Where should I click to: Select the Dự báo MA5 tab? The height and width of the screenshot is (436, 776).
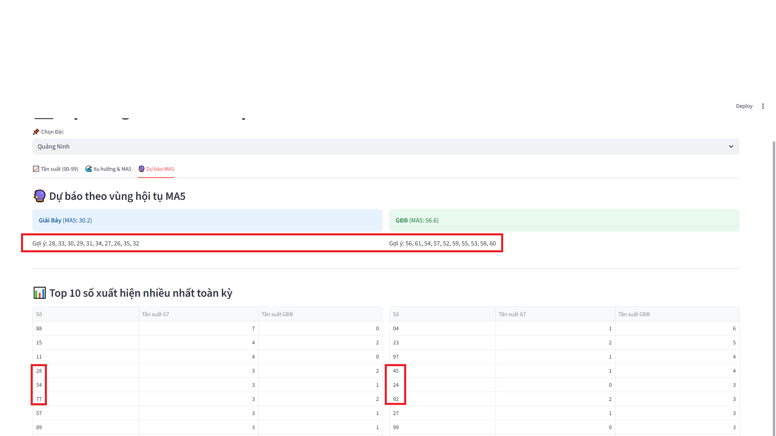click(x=156, y=169)
